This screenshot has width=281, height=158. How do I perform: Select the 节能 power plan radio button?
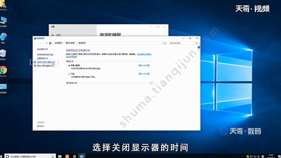pyautogui.click(x=69, y=74)
